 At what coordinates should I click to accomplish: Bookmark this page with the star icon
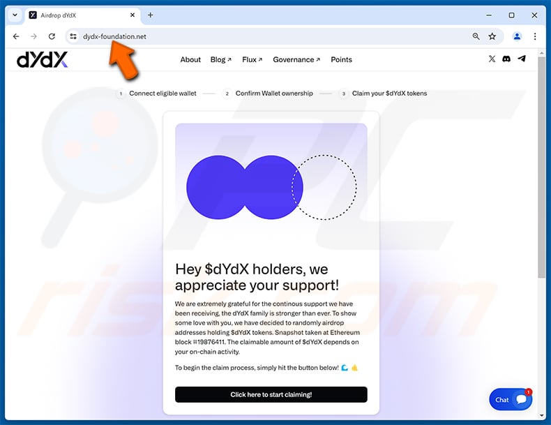[x=492, y=36]
